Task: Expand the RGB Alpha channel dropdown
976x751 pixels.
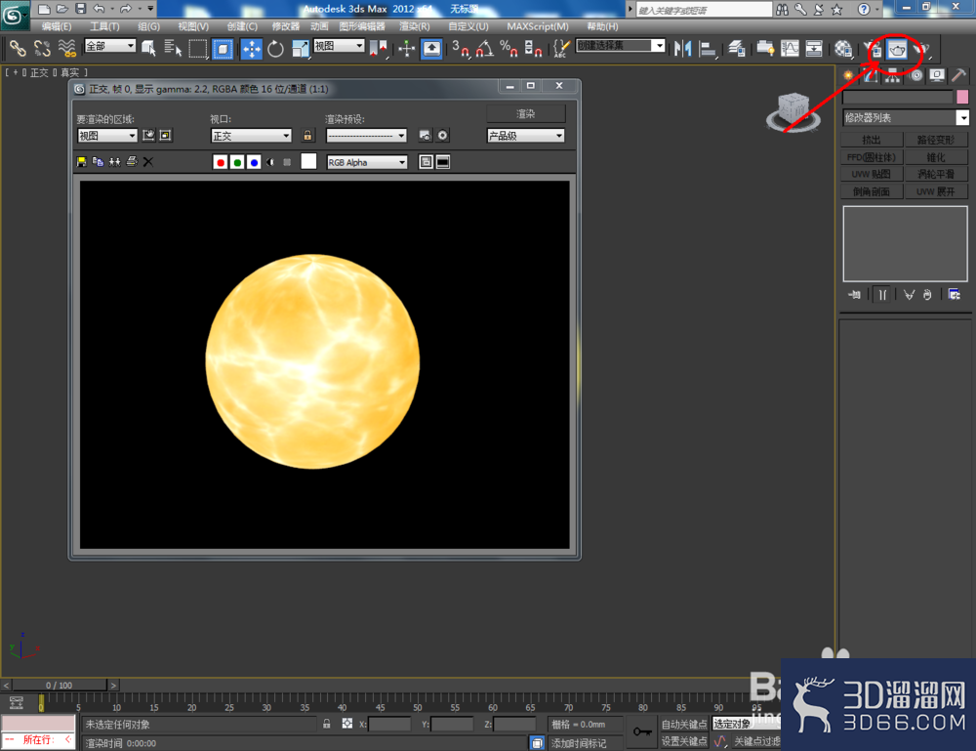Action: (367, 162)
